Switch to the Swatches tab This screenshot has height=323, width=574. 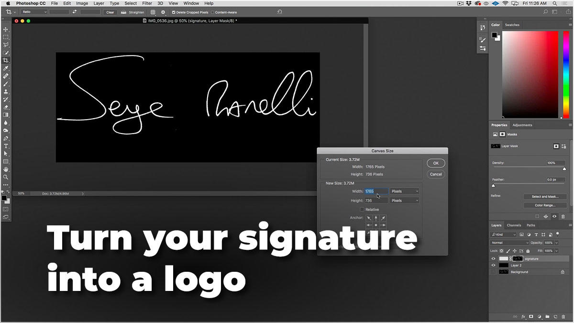[512, 25]
